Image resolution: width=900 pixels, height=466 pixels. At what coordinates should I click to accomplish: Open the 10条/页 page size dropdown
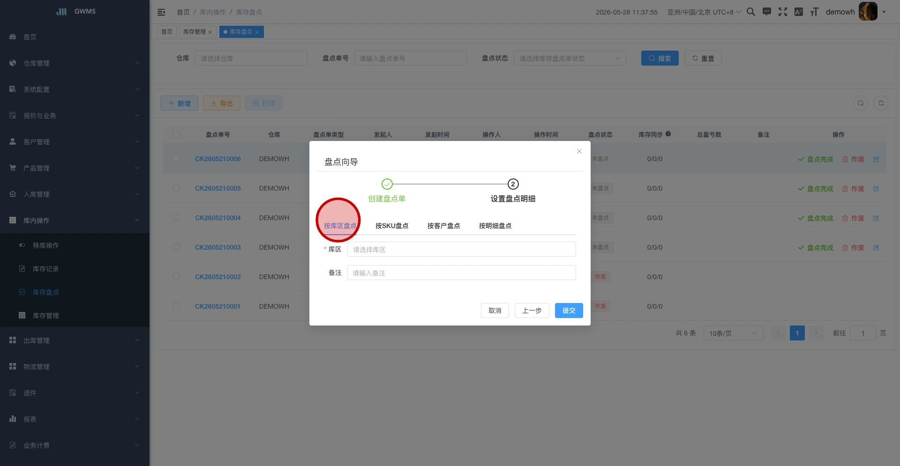733,333
